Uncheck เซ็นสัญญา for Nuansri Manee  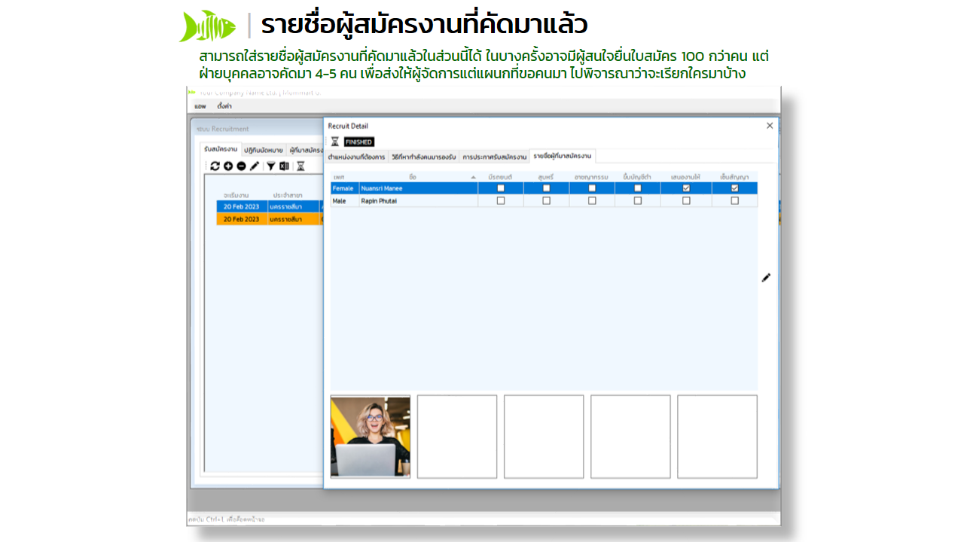735,188
